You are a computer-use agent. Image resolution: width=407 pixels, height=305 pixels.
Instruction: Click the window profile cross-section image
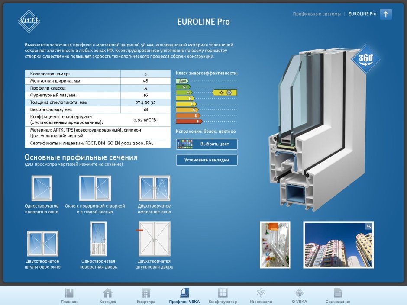[318, 130]
